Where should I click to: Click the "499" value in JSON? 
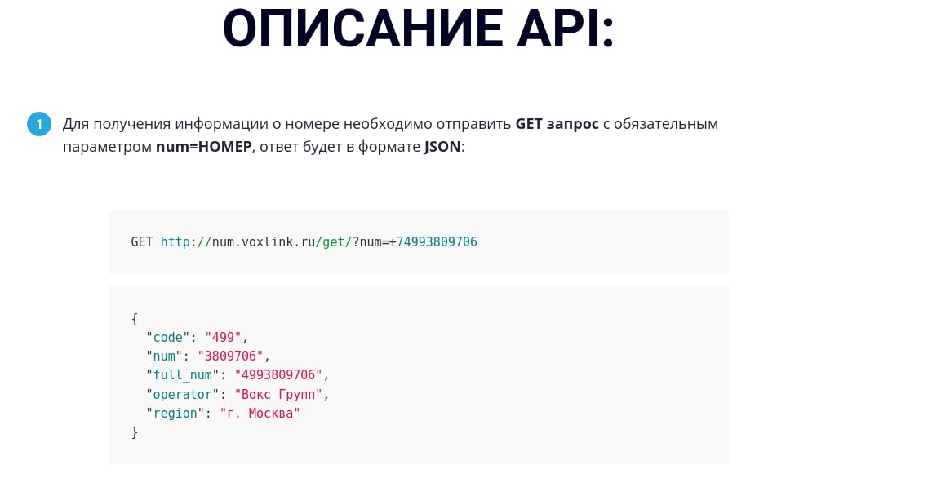[223, 338]
